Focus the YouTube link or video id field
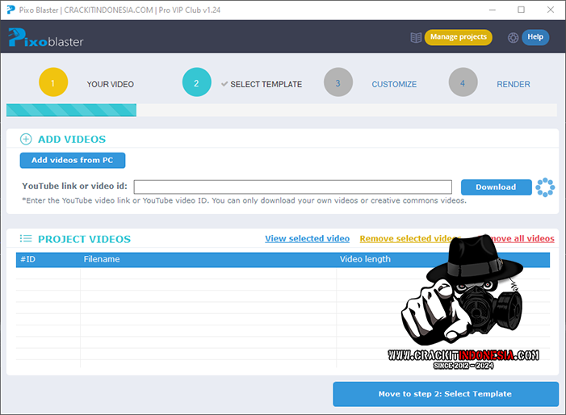Image resolution: width=566 pixels, height=415 pixels. point(292,187)
